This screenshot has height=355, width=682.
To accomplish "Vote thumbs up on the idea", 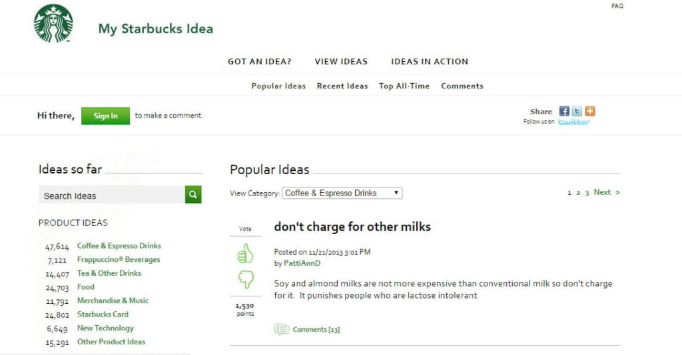I will pyautogui.click(x=245, y=253).
